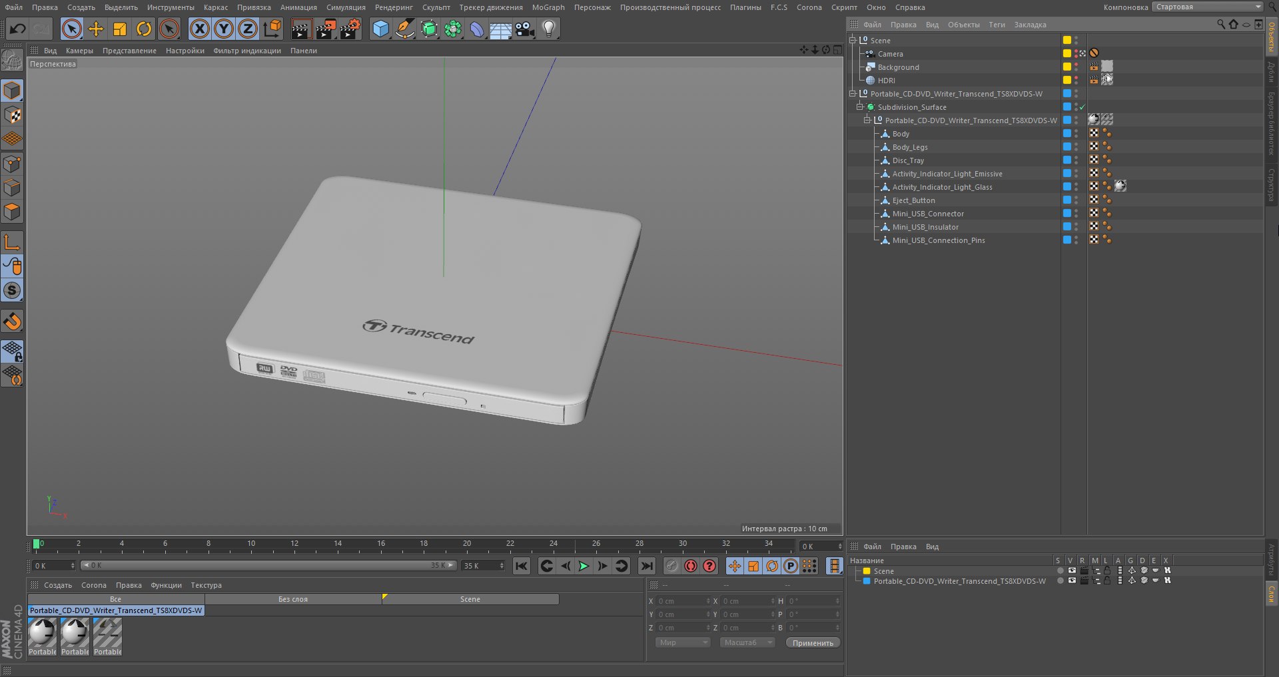This screenshot has width=1279, height=677.
Task: Select the Move tool in top toolbar
Action: coord(96,29)
